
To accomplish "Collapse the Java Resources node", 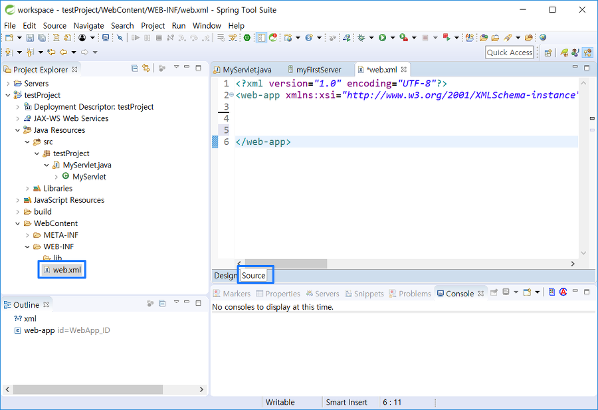I will click(17, 130).
